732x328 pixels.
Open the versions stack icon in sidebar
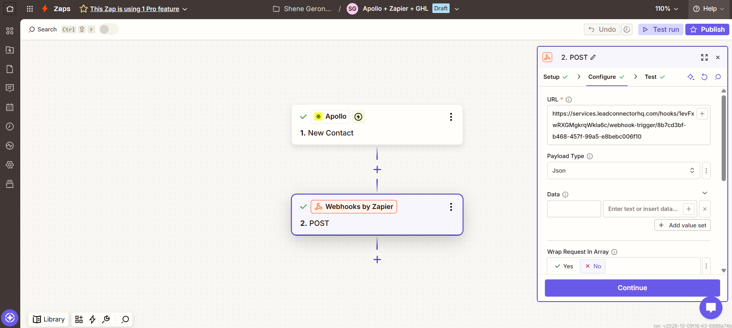pos(10,184)
